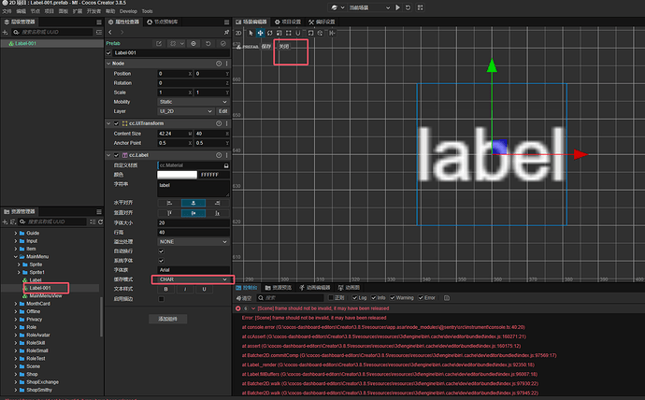This screenshot has width=645, height=400.
Task: Select left horizontal alignment
Action: pyautogui.click(x=169, y=203)
